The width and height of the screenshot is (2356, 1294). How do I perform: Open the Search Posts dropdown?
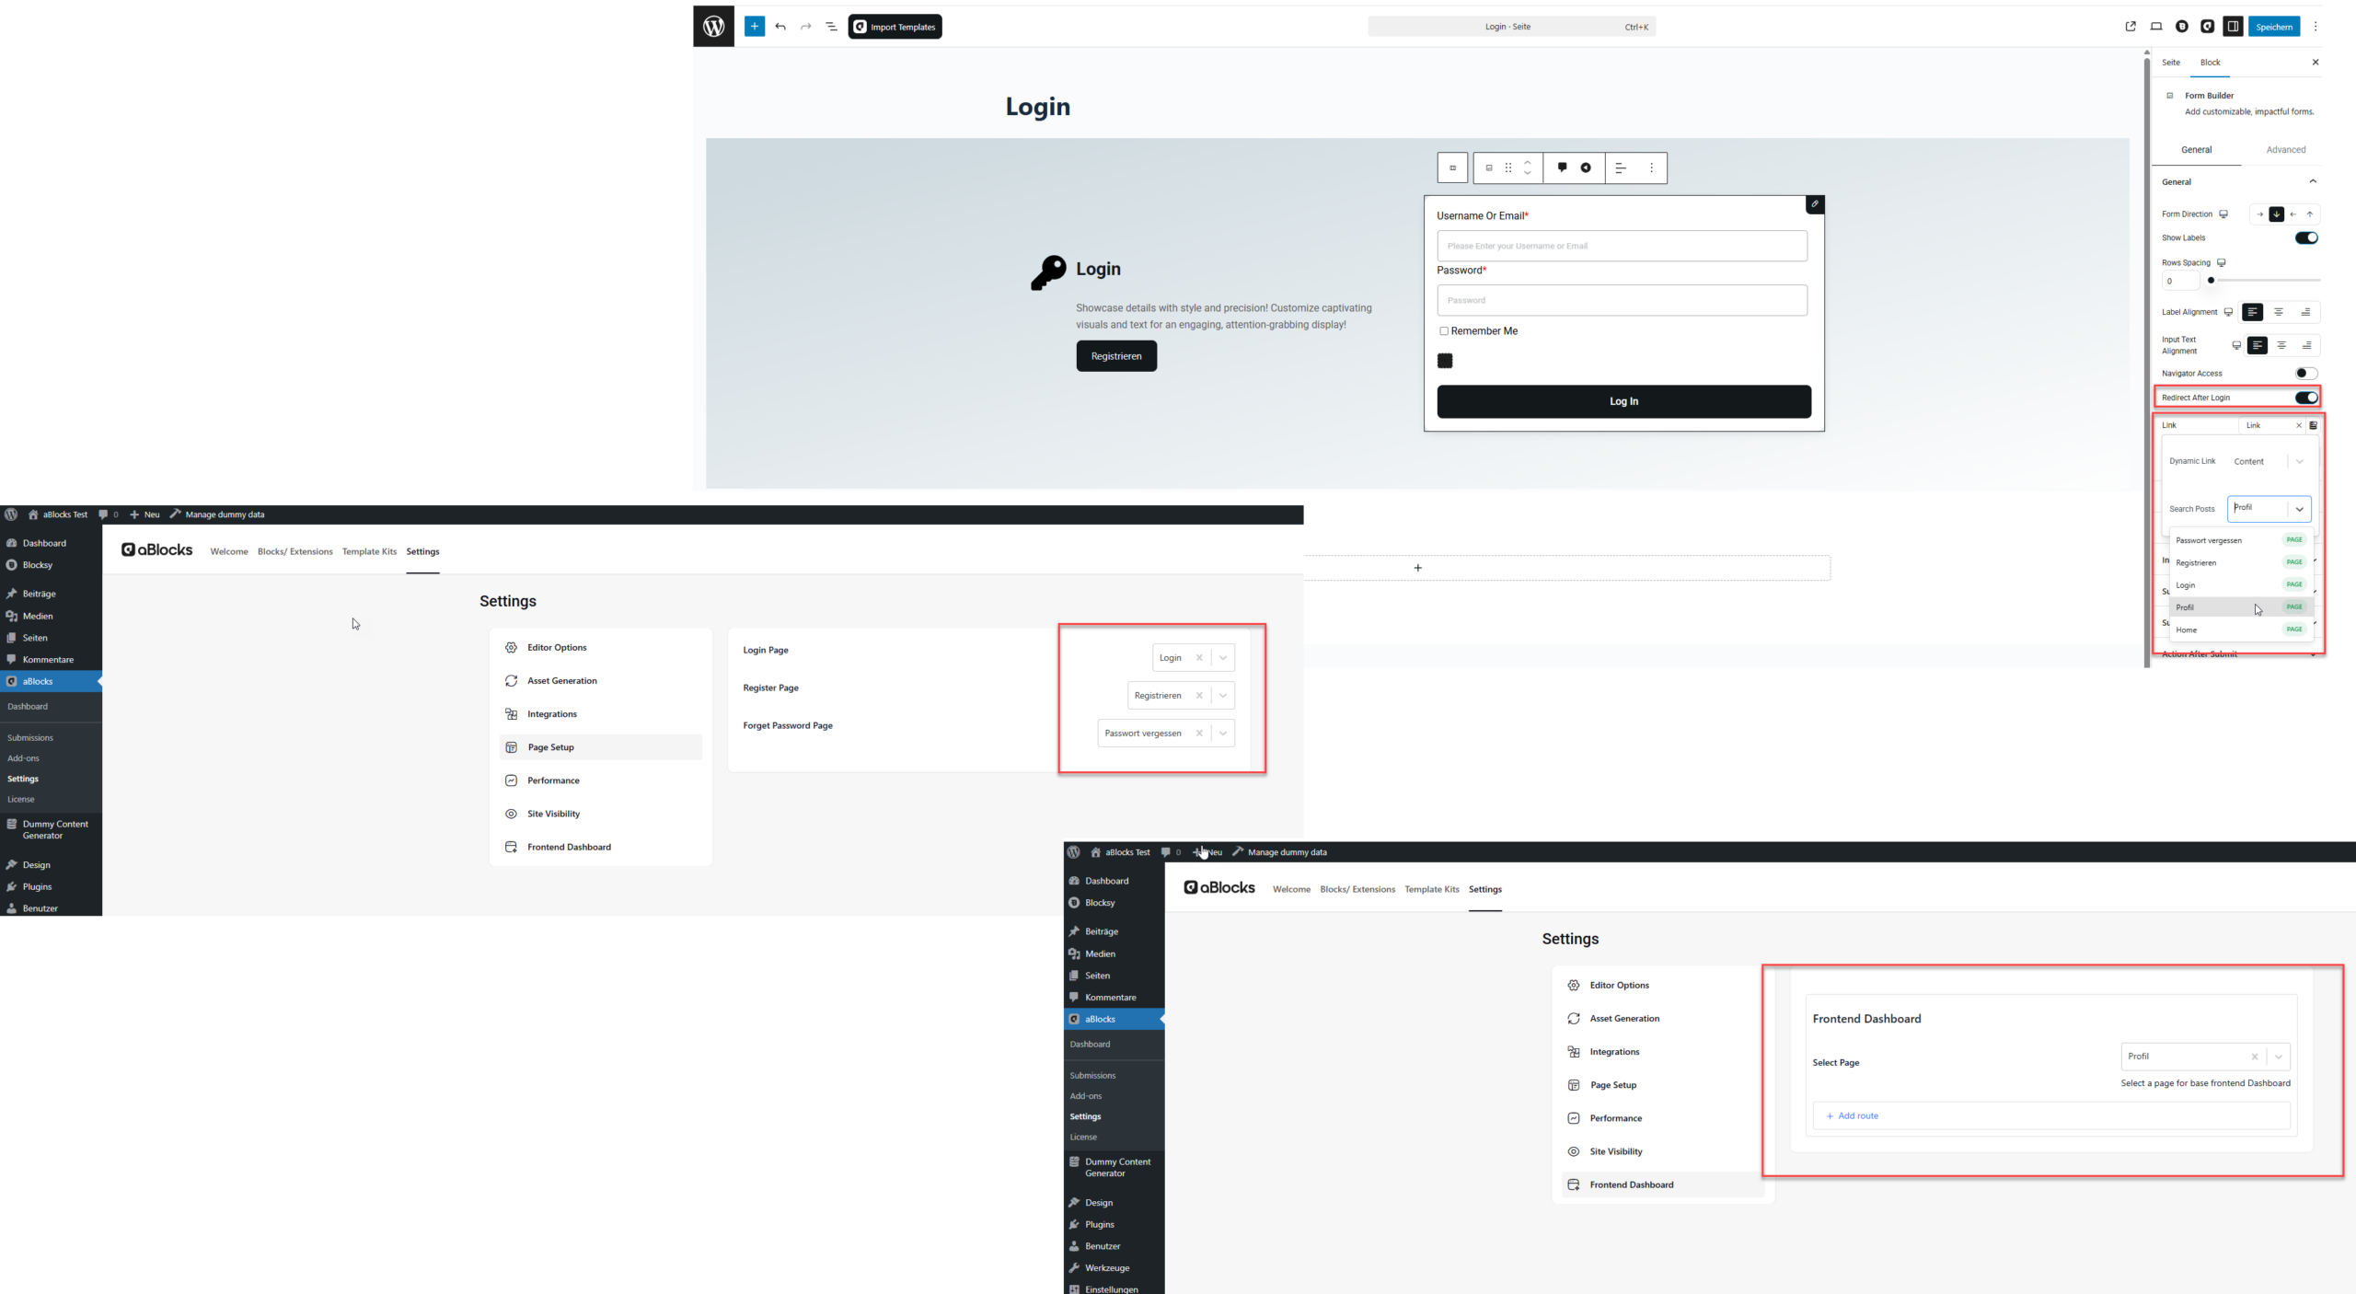pos(2299,510)
